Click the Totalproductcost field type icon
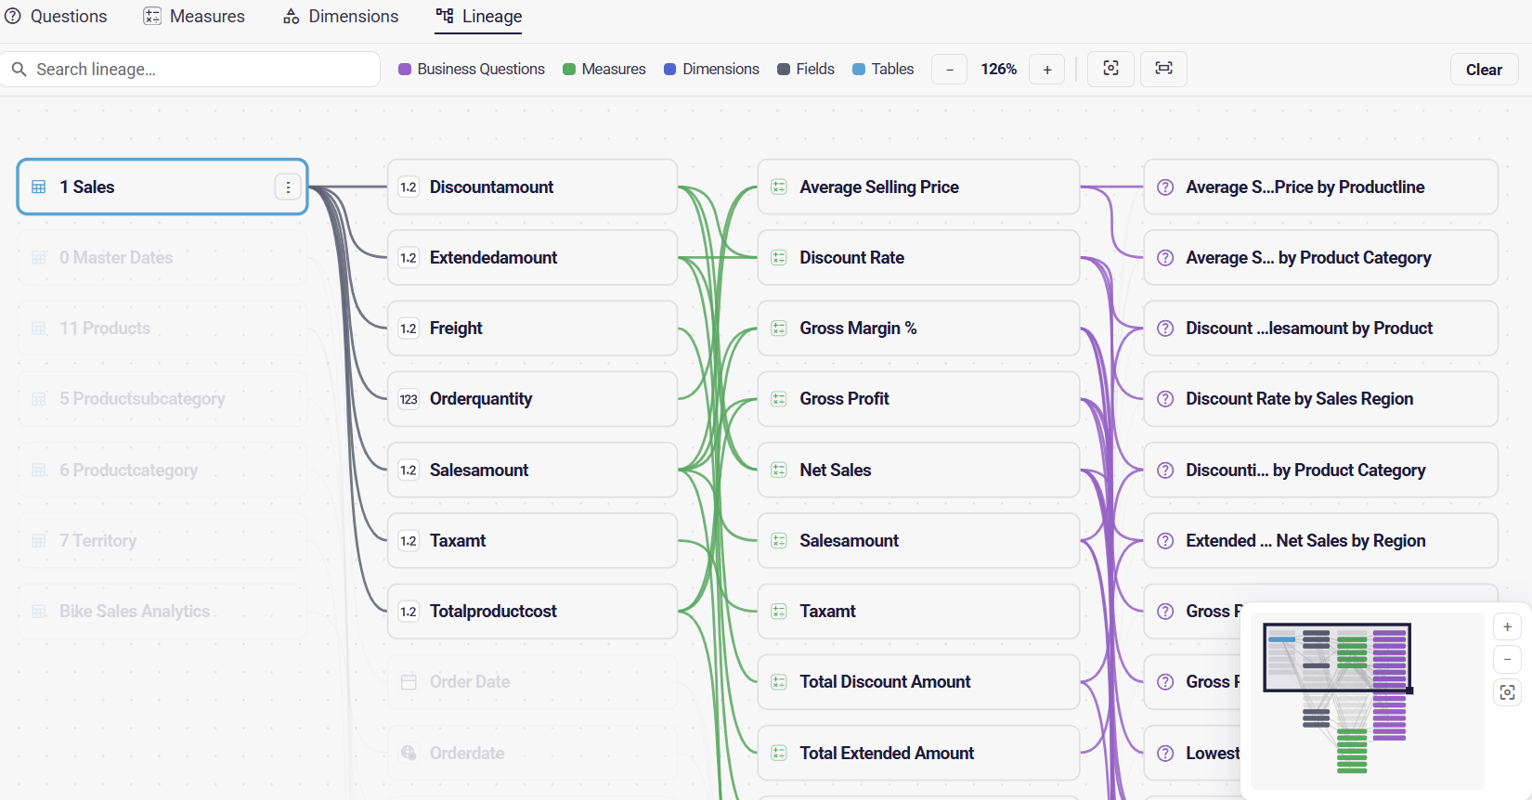Screen dimensions: 1532x800 coord(409,612)
